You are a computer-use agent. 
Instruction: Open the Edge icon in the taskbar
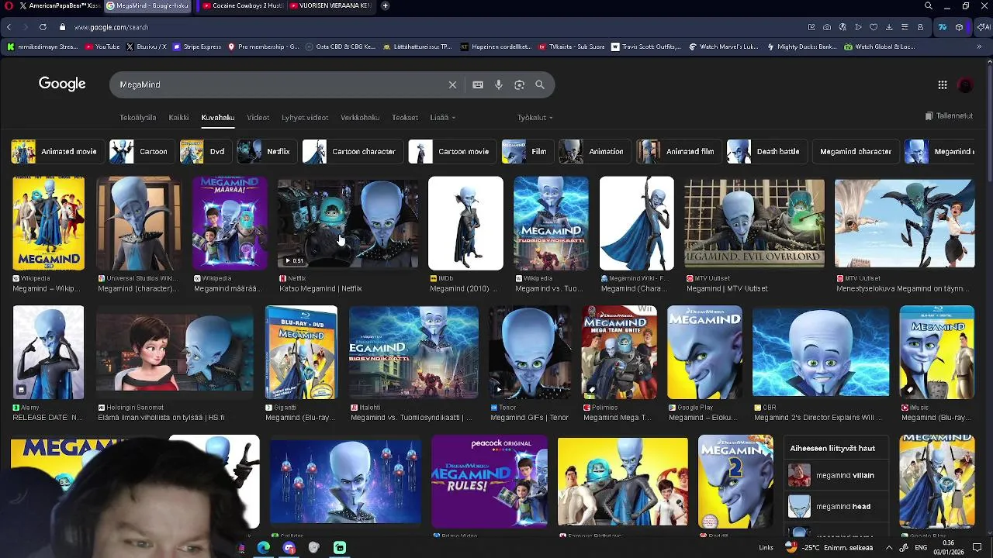[264, 548]
